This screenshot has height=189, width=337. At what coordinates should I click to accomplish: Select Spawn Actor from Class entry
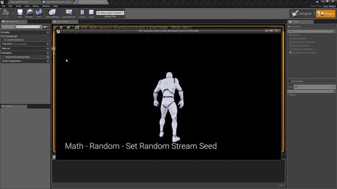(x=304, y=52)
